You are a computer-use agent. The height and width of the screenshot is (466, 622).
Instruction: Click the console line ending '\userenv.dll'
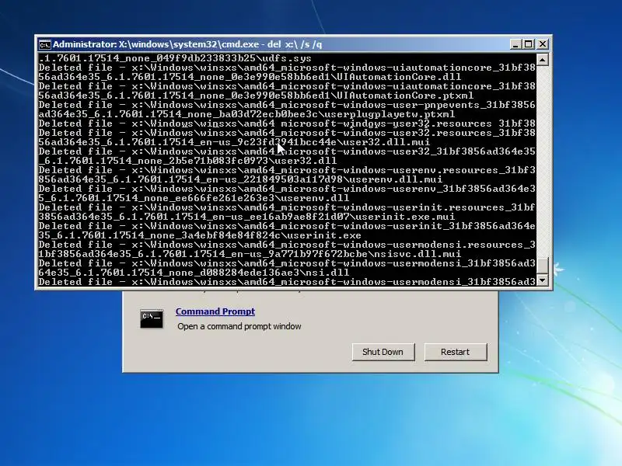194,198
